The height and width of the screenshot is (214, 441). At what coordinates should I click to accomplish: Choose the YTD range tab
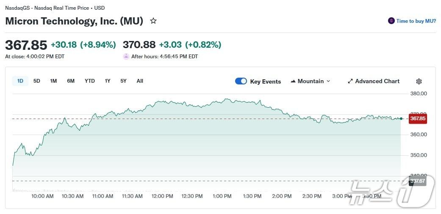pyautogui.click(x=90, y=81)
